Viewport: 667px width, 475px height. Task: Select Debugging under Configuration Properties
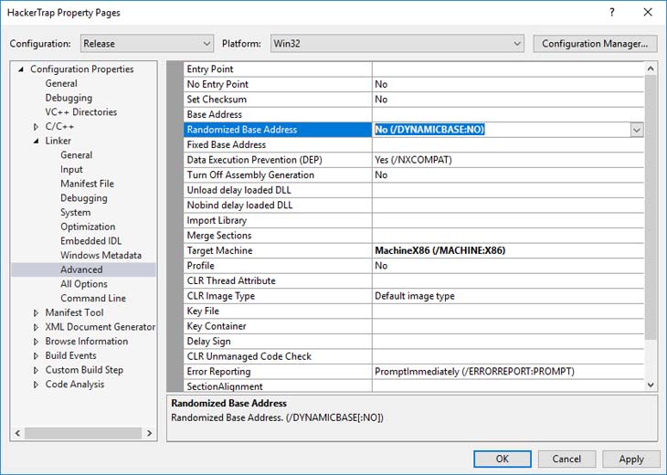coord(69,98)
